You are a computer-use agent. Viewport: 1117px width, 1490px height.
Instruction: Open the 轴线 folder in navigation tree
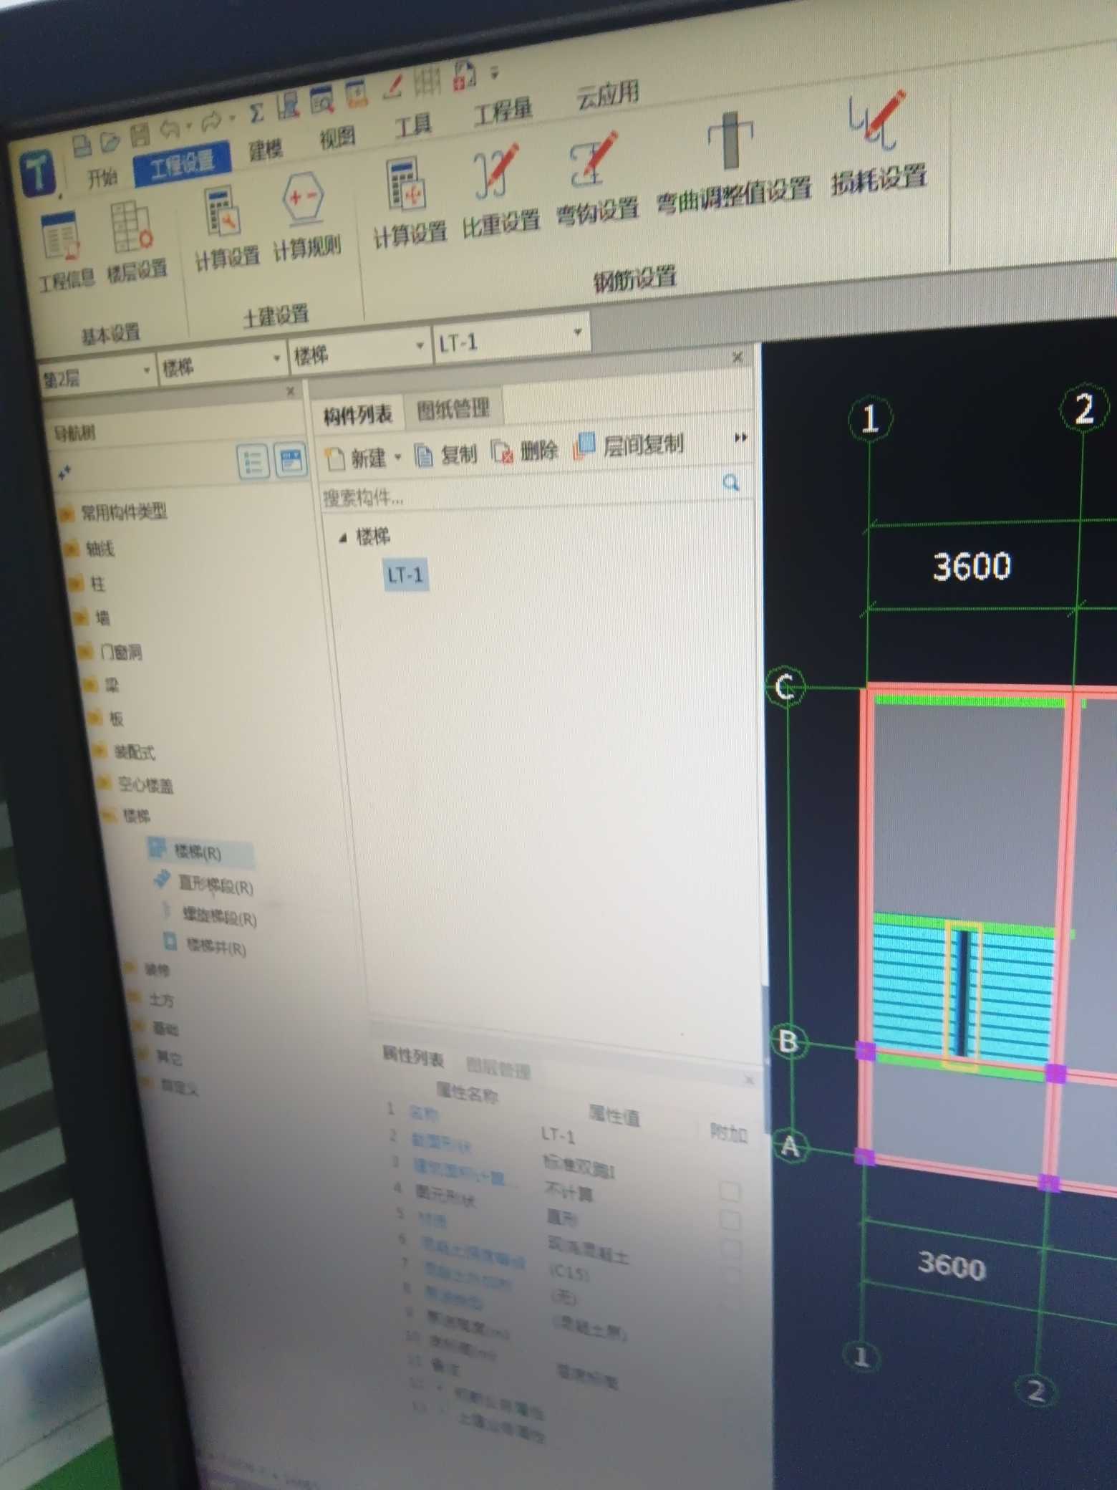coord(90,549)
